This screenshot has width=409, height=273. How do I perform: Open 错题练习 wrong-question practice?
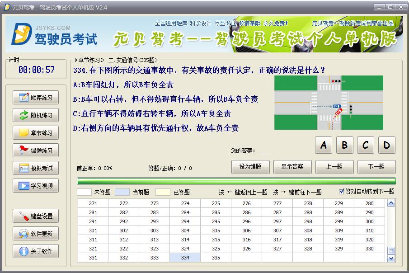point(36,151)
